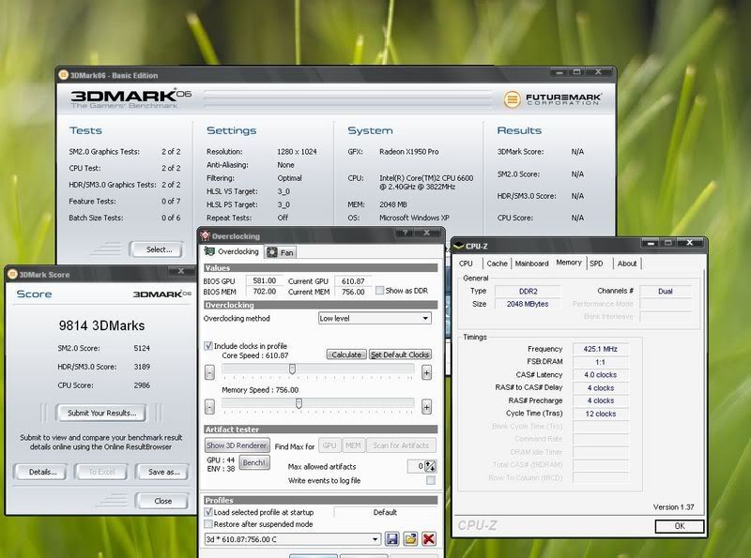The image size is (751, 558).
Task: Enable Restore after suspended mode
Action: [x=208, y=524]
